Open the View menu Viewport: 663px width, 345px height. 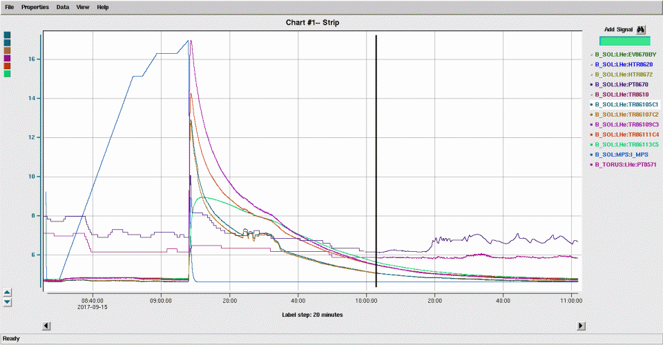tap(83, 7)
